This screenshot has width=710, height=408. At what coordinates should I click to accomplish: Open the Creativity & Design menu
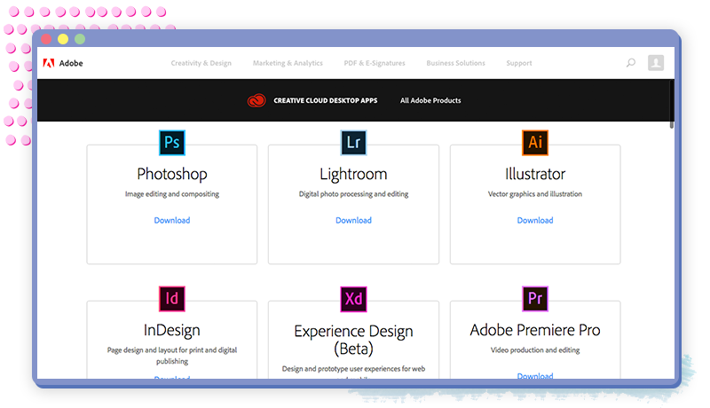(x=201, y=63)
